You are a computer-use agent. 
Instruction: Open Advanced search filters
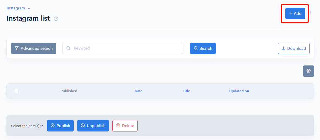34,48
